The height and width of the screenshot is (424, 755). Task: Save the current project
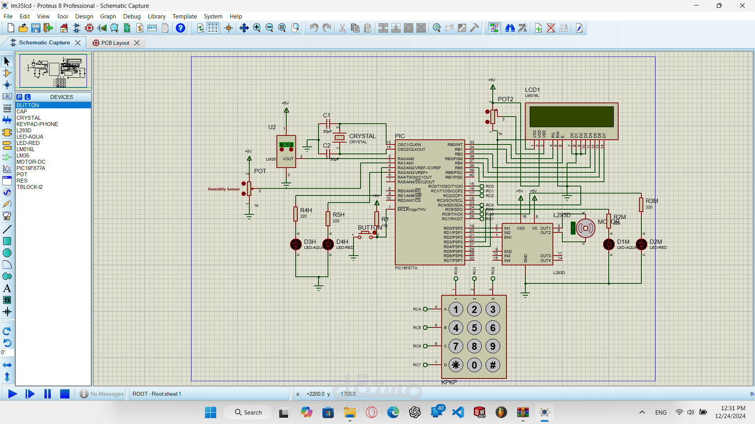[35, 28]
